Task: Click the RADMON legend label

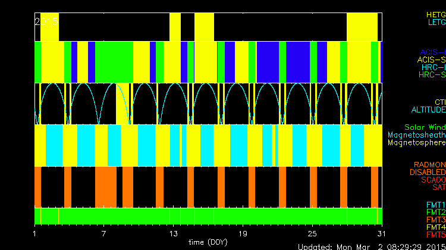Action: click(x=429, y=164)
